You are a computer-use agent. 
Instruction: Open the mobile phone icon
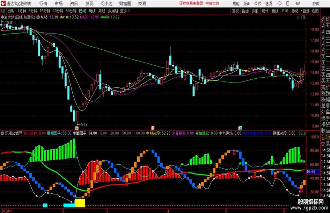pos(288,3)
